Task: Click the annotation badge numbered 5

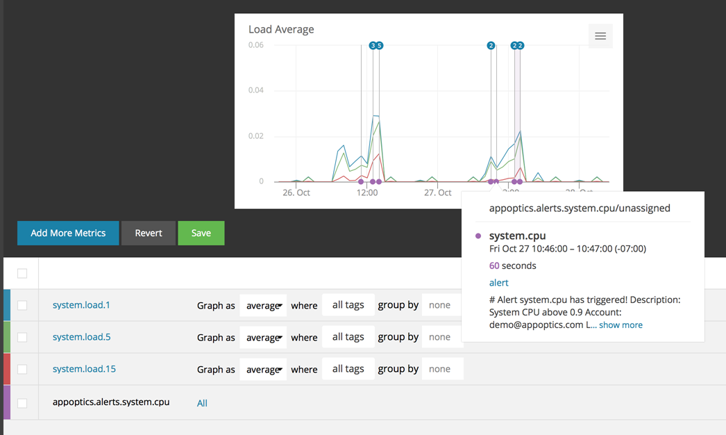Action: point(380,46)
